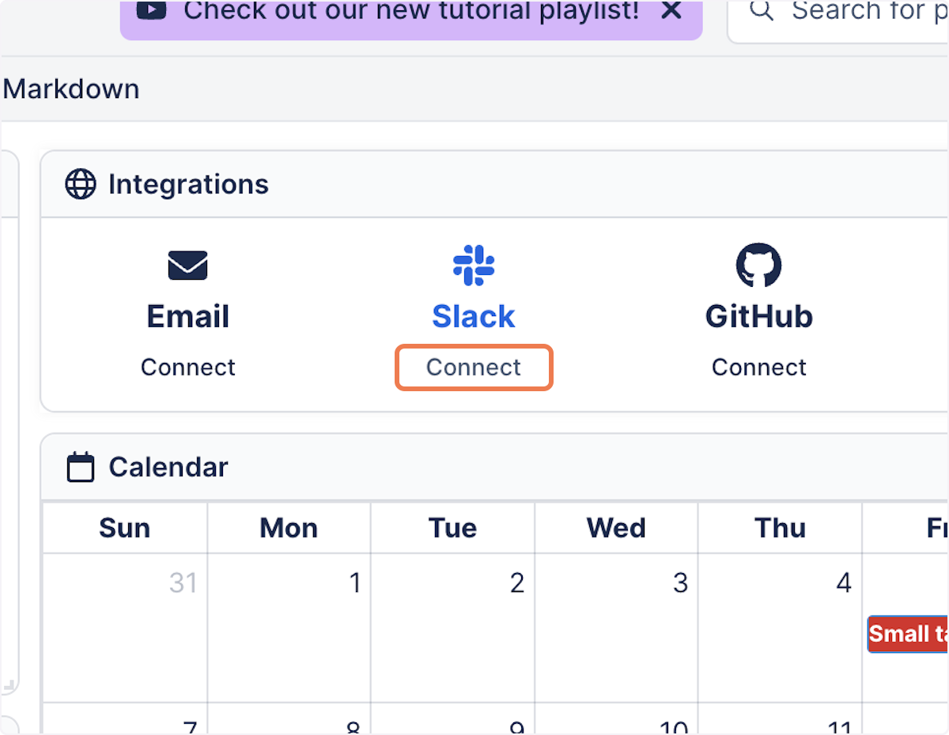The height and width of the screenshot is (735, 949).
Task: Click the Slack logo icon
Action: 474,266
